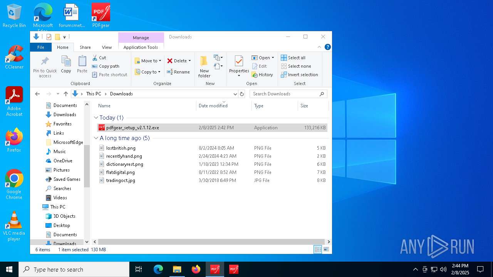This screenshot has height=277, width=493.
Task: Refresh the Downloads folder view
Action: [242, 94]
